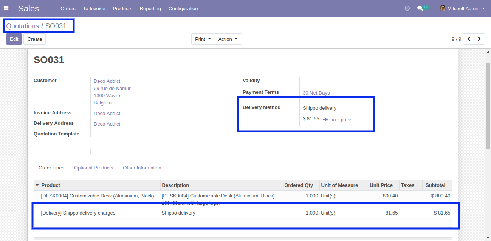
Task: Open the apps grid menu icon
Action: tap(6, 8)
